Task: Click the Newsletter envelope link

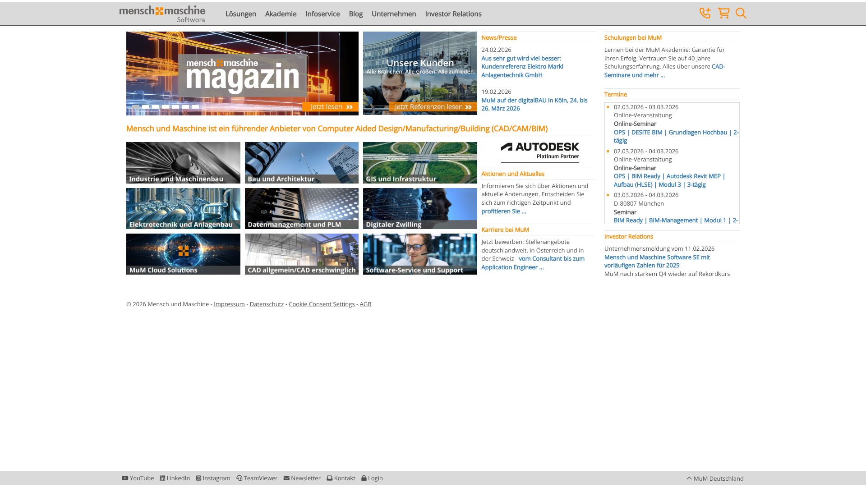Action: 302,478
